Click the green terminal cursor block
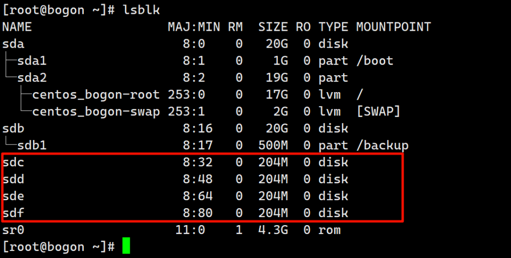Image resolution: width=511 pixels, height=258 pixels. pyautogui.click(x=126, y=246)
